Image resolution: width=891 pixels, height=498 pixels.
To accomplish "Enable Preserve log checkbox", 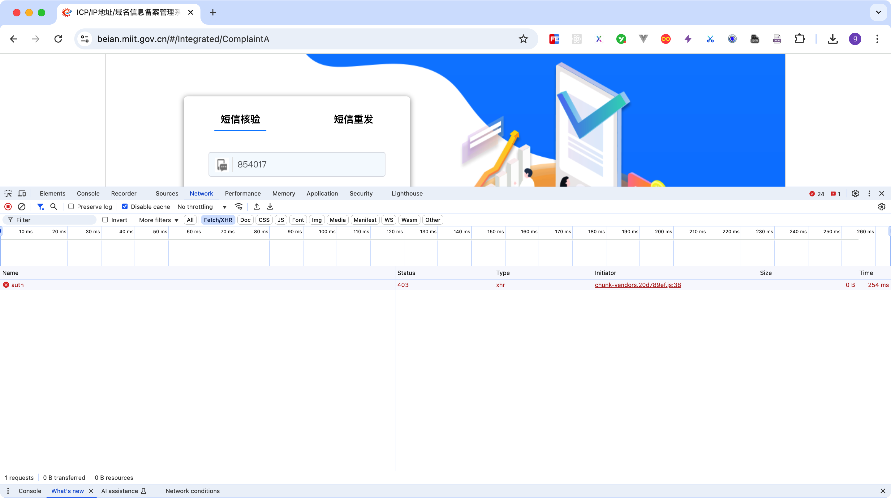I will tap(71, 206).
